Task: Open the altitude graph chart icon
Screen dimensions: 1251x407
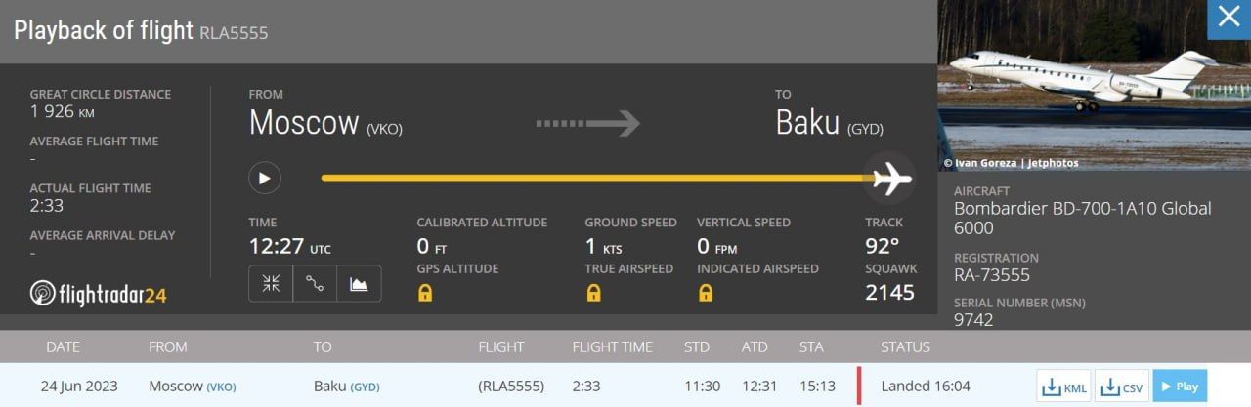Action: (x=359, y=284)
